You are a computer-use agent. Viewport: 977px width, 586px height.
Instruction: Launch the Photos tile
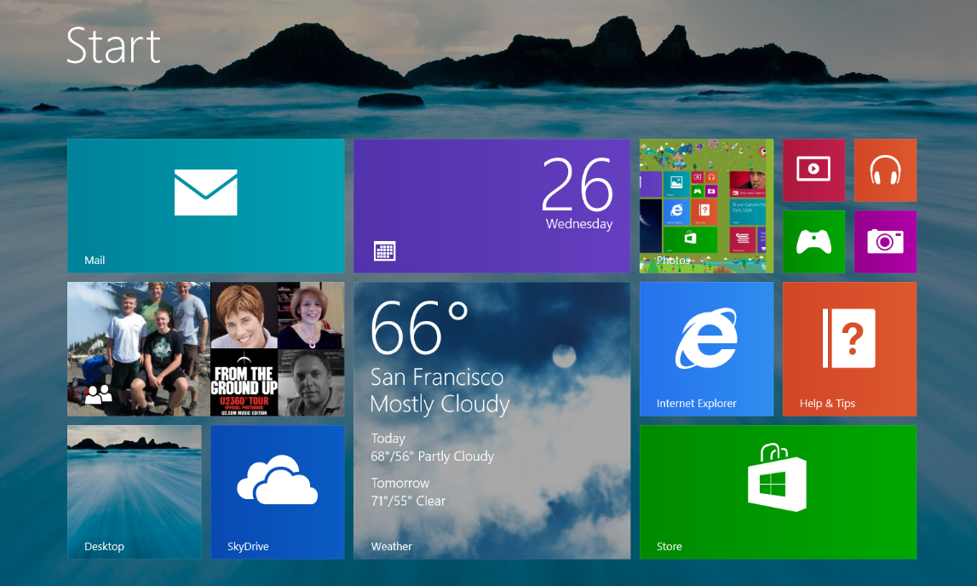(x=706, y=205)
